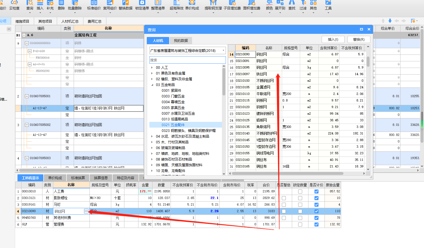This screenshot has width=424, height=248.
Task: Click the 删除 delete toolbar icon
Action: pyautogui.click(x=61, y=5)
